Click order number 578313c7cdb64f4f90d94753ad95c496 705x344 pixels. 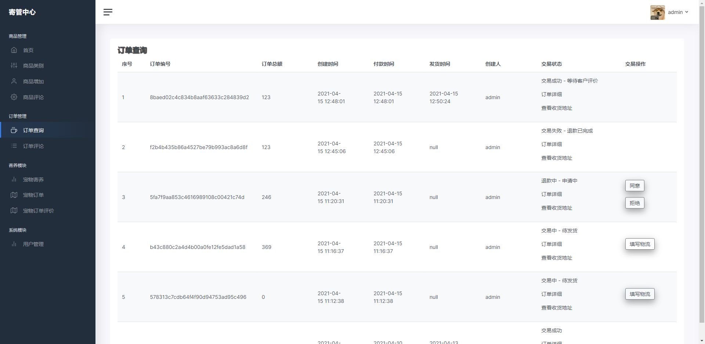coord(198,297)
